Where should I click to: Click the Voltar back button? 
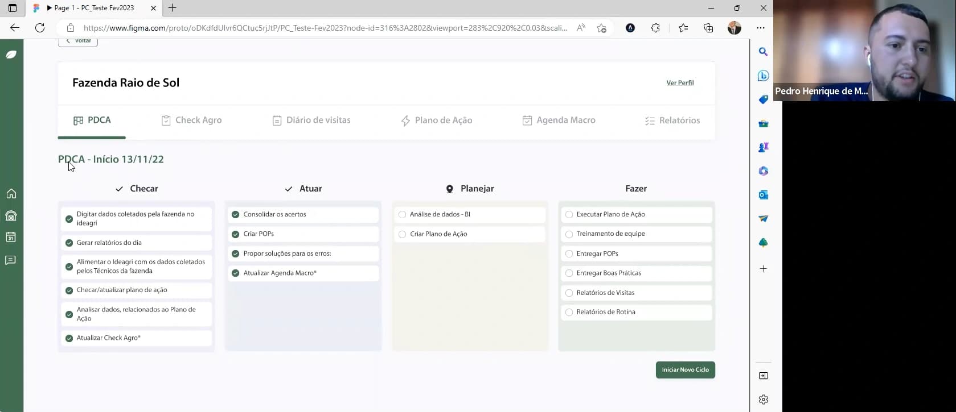click(78, 41)
